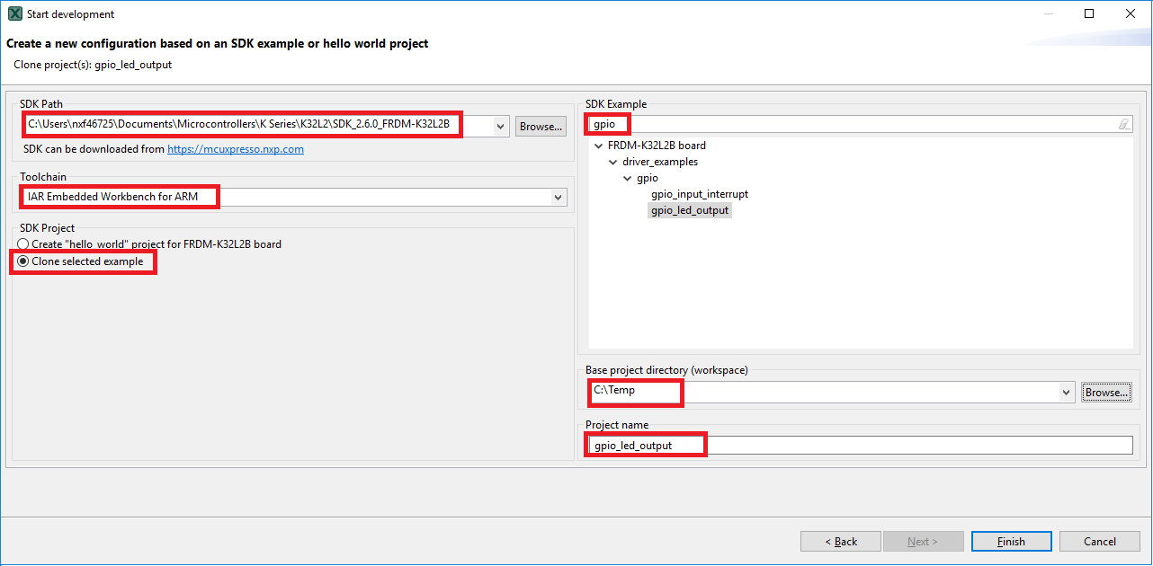
Task: Click the Cancel button
Action: coord(1099,542)
